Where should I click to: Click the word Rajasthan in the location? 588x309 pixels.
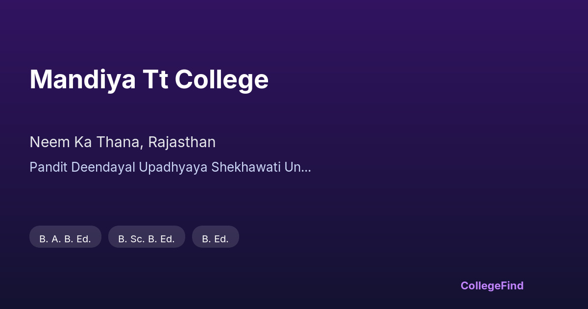coord(182,142)
